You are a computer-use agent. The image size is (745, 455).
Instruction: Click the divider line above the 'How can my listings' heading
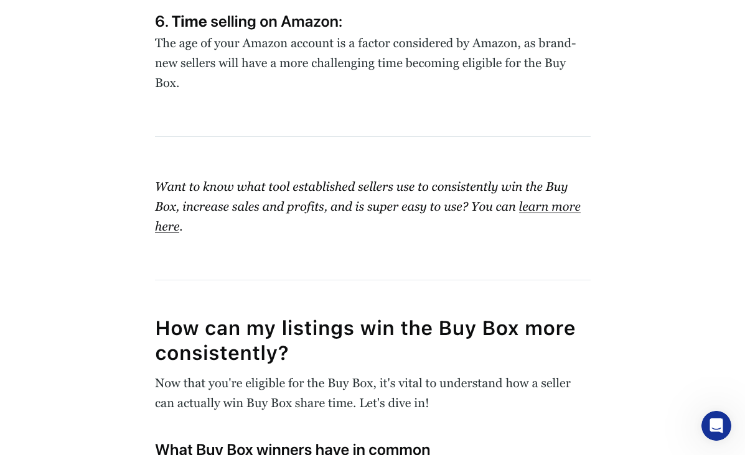pos(372,280)
